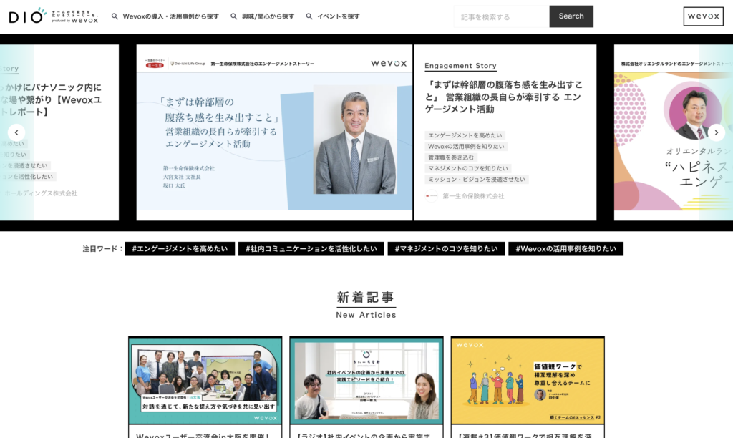Click the magnifier icon beside イベントを探す
The height and width of the screenshot is (438, 733).
coord(309,16)
